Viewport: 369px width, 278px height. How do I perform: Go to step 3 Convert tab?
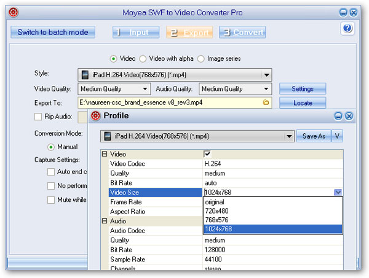[x=242, y=32]
